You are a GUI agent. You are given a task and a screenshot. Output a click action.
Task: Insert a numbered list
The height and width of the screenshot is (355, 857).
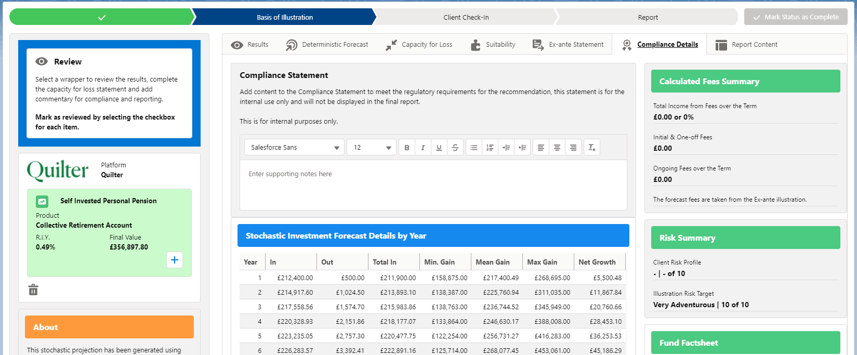tap(490, 148)
